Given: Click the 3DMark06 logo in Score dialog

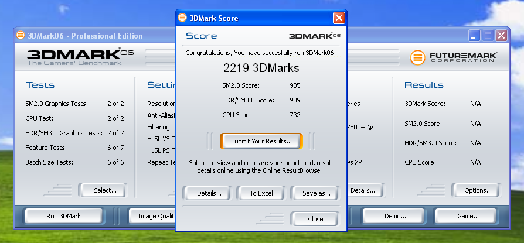Looking at the screenshot, I should (x=314, y=36).
